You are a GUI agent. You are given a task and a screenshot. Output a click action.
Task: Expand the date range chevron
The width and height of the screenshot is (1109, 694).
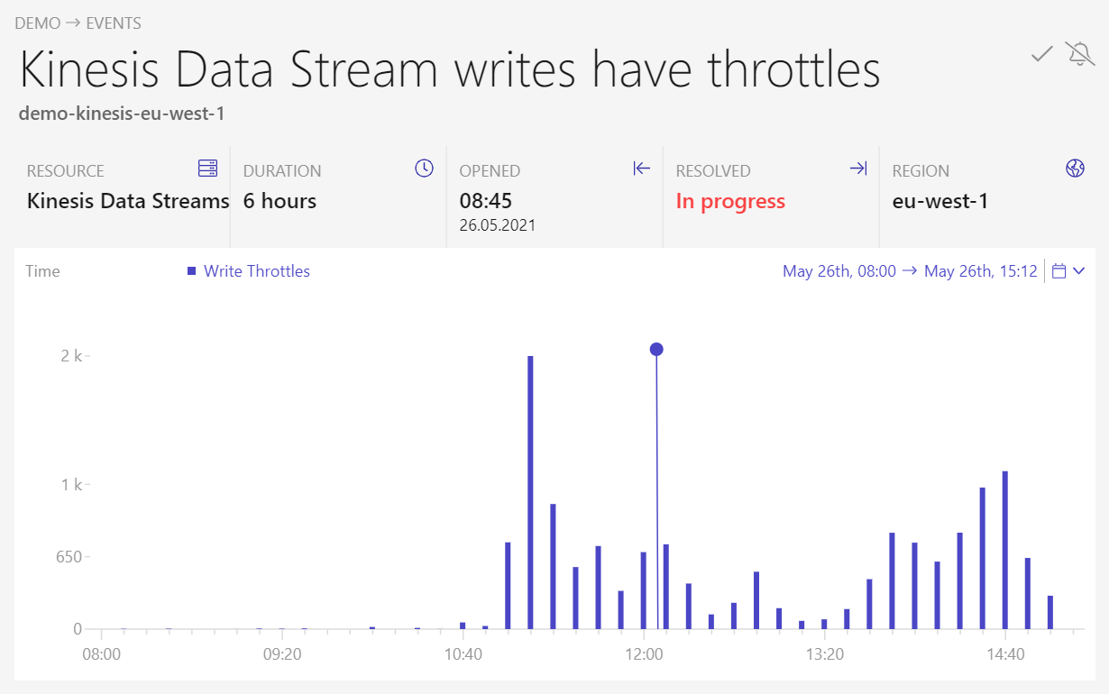[1079, 271]
